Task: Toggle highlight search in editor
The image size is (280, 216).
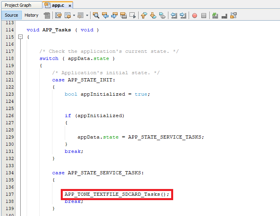Action: coord(124,15)
